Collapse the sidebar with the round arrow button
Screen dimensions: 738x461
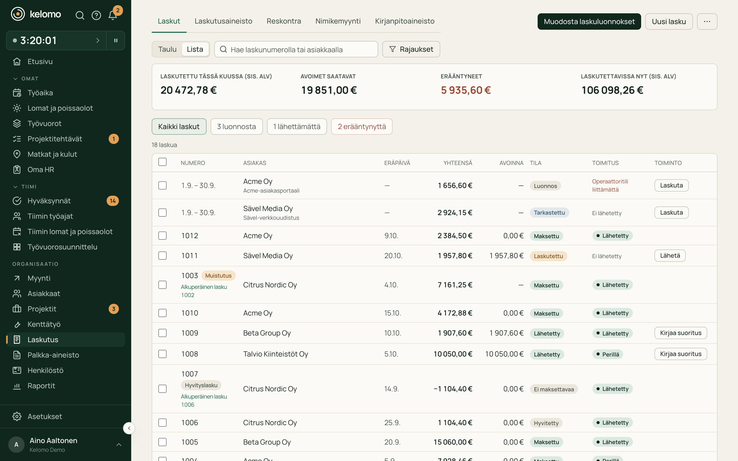point(129,428)
